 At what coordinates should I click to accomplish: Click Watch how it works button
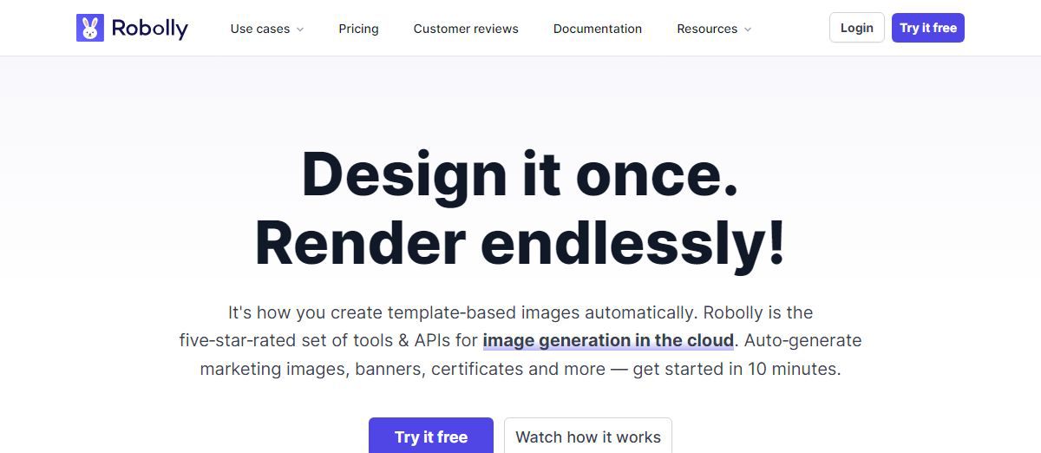coord(588,436)
